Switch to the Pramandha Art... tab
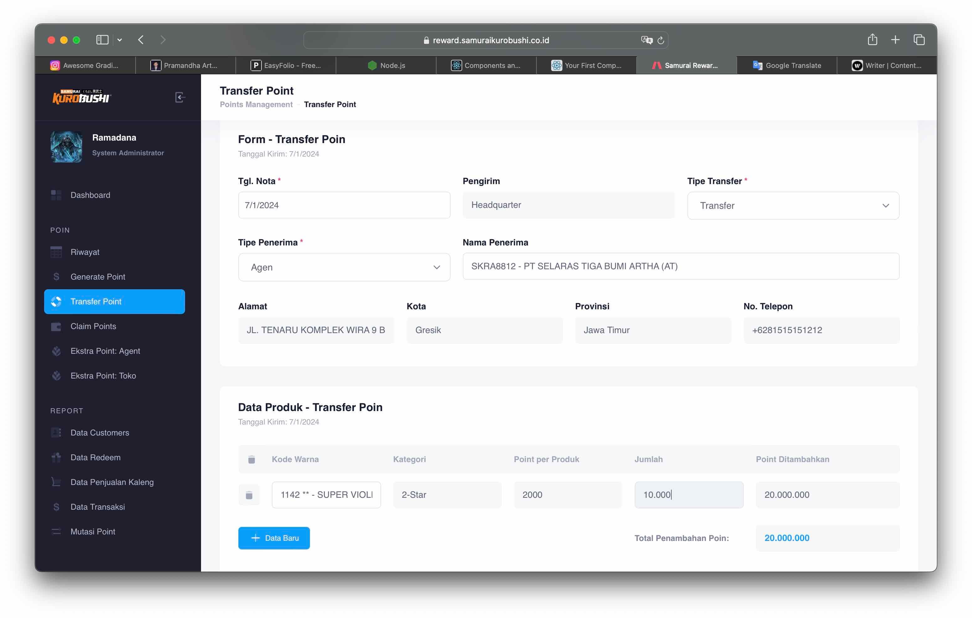The height and width of the screenshot is (618, 972). (x=185, y=65)
